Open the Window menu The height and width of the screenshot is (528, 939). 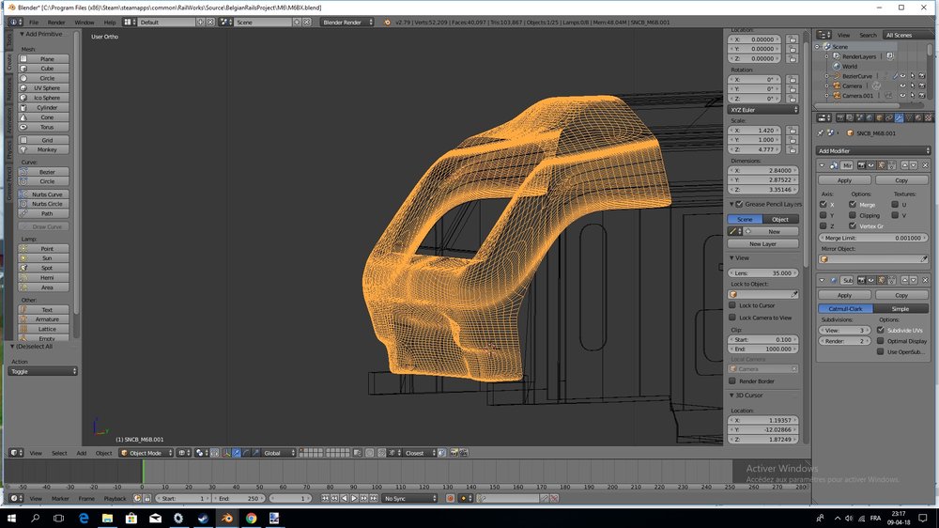85,23
